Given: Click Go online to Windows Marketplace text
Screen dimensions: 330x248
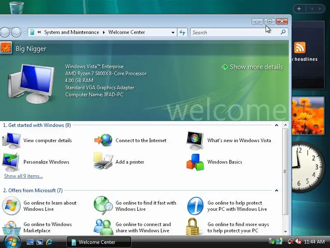Looking at the screenshot, I should (x=47, y=227).
